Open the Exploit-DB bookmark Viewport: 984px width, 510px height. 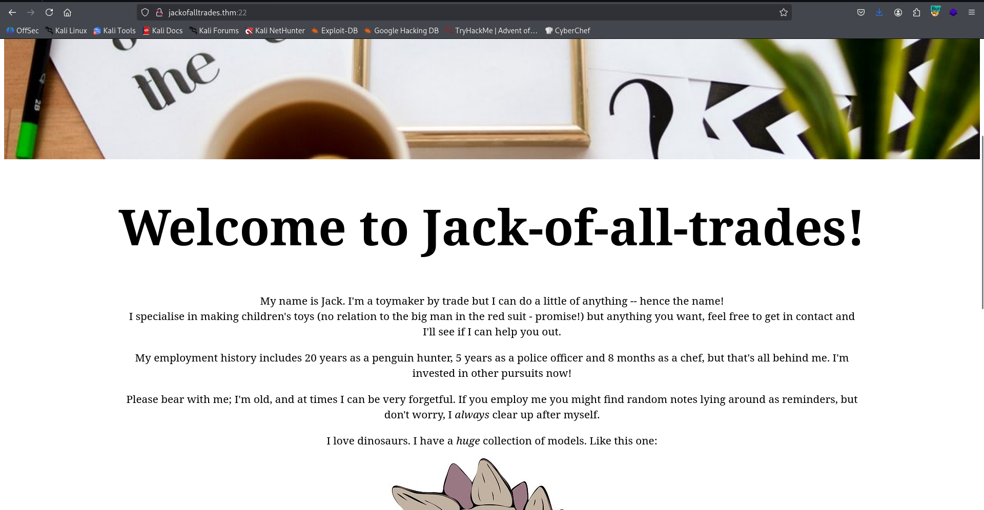[x=335, y=31]
